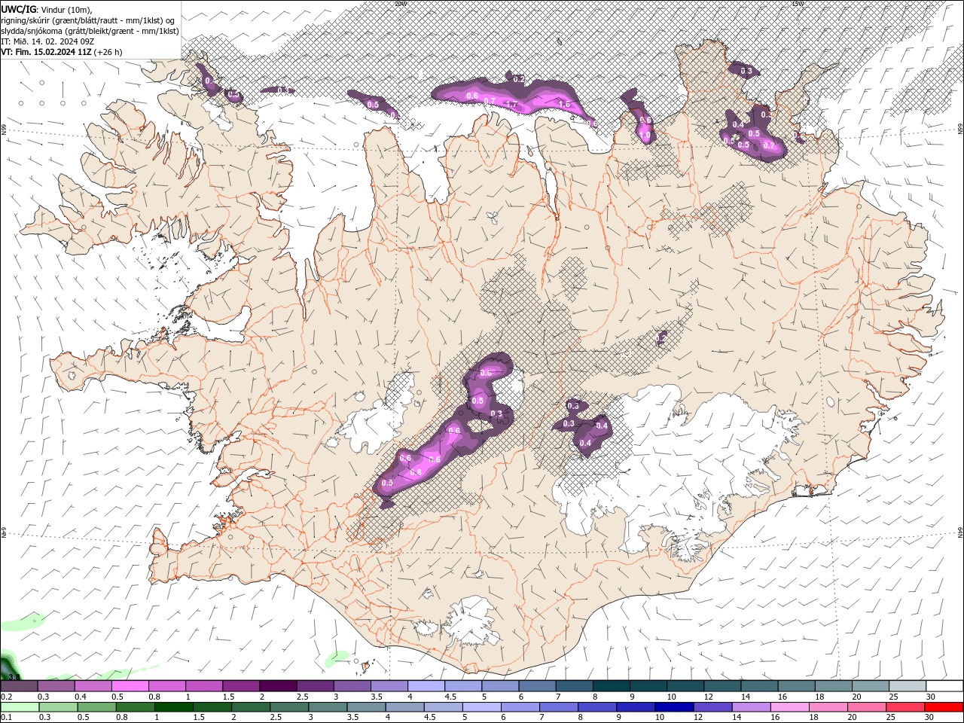The image size is (964, 723).
Task: Select the palest green 0.1 swatch on bottom scale
Action: 20,707
